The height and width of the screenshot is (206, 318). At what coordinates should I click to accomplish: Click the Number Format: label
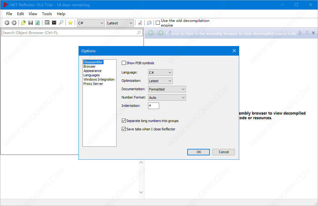(134, 97)
